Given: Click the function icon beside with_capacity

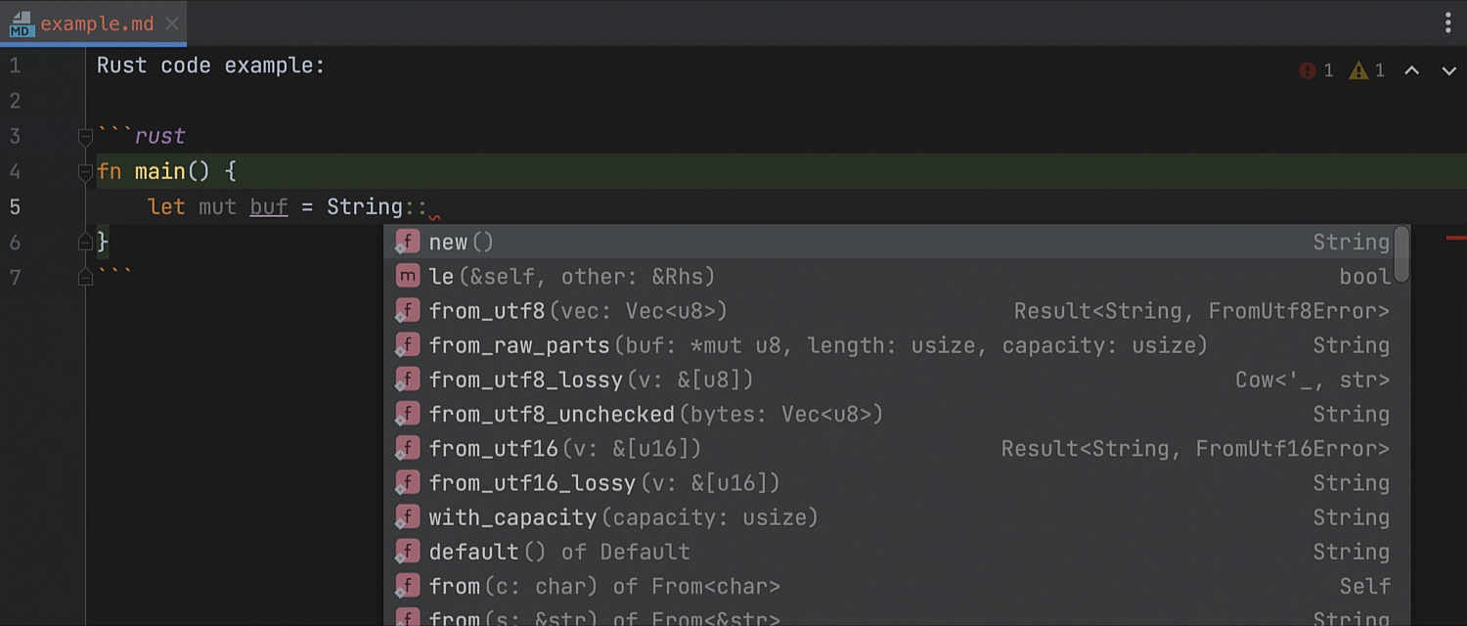Looking at the screenshot, I should coord(407,516).
